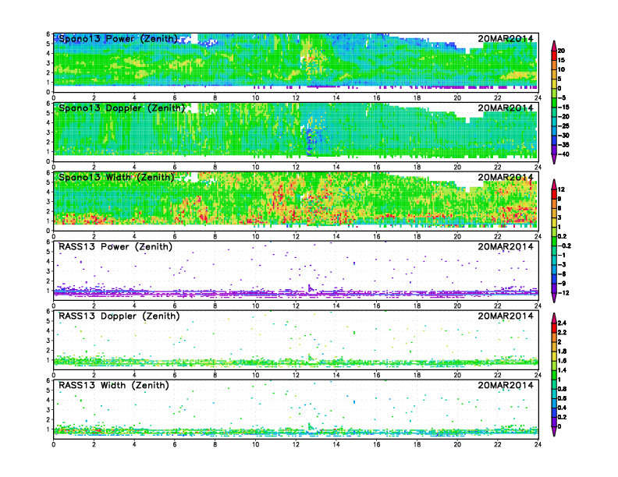
Task: Click the '-12' label on the Doppler colorbar
Action: (563, 293)
